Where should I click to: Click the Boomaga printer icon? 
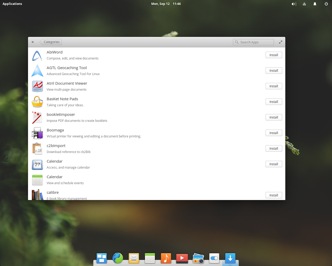pos(37,133)
